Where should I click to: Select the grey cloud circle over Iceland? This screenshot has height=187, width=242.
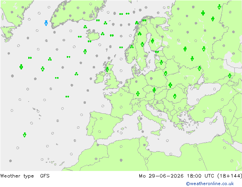tap(94, 31)
